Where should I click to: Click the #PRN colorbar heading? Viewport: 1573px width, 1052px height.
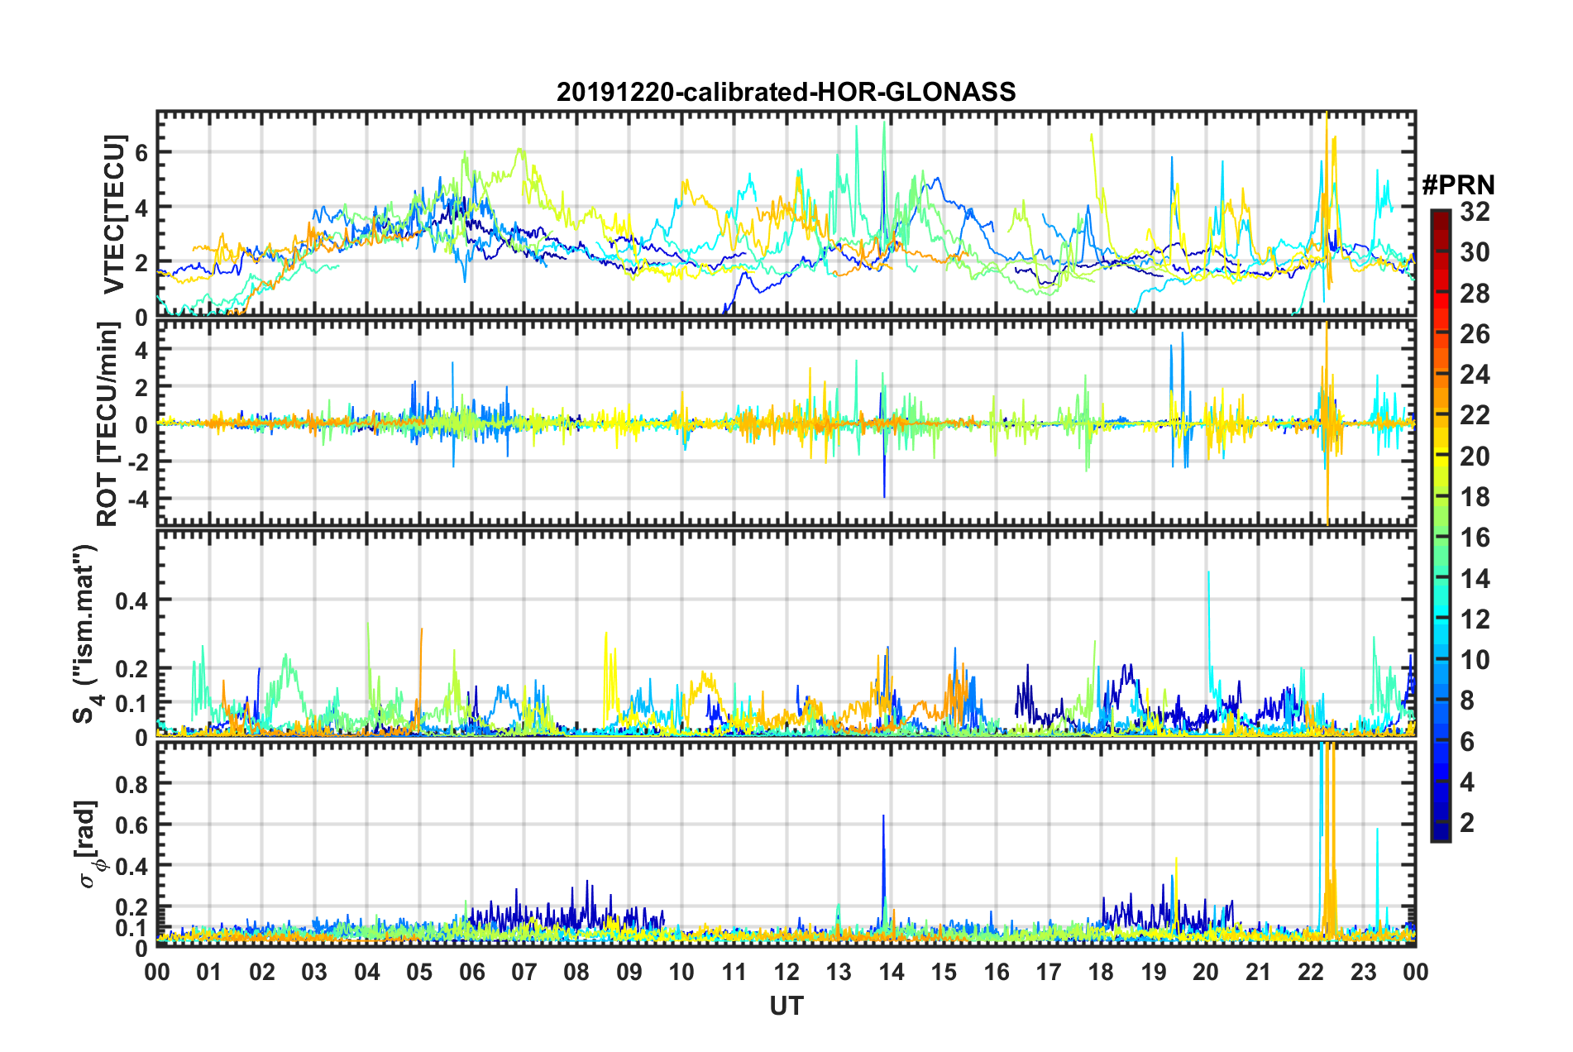click(x=1458, y=185)
